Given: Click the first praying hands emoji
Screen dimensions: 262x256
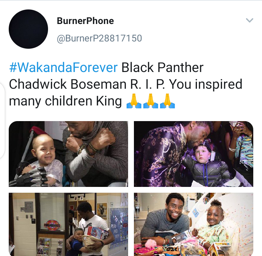Looking at the screenshot, I should point(134,101).
